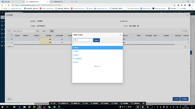
Task: Click the highlighted quantity cell showing 200
Action: 46,39
